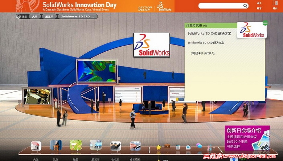Open the engine model screen at booth left
The width and height of the screenshot is (283, 161).
37,96
